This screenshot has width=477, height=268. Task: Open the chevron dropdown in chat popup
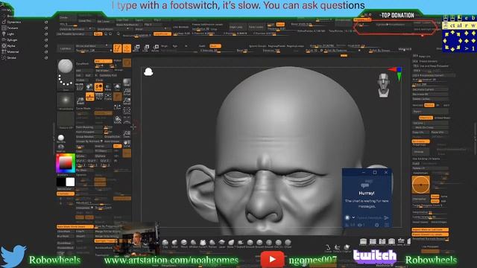pyautogui.click(x=353, y=217)
